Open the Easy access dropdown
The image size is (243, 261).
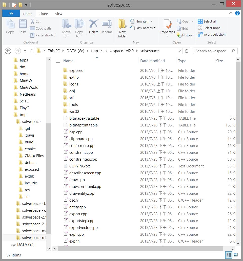tap(143, 28)
